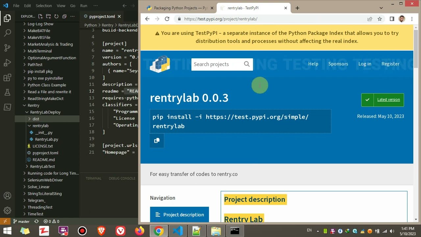Open the Selection menu in VS Code

(44, 6)
